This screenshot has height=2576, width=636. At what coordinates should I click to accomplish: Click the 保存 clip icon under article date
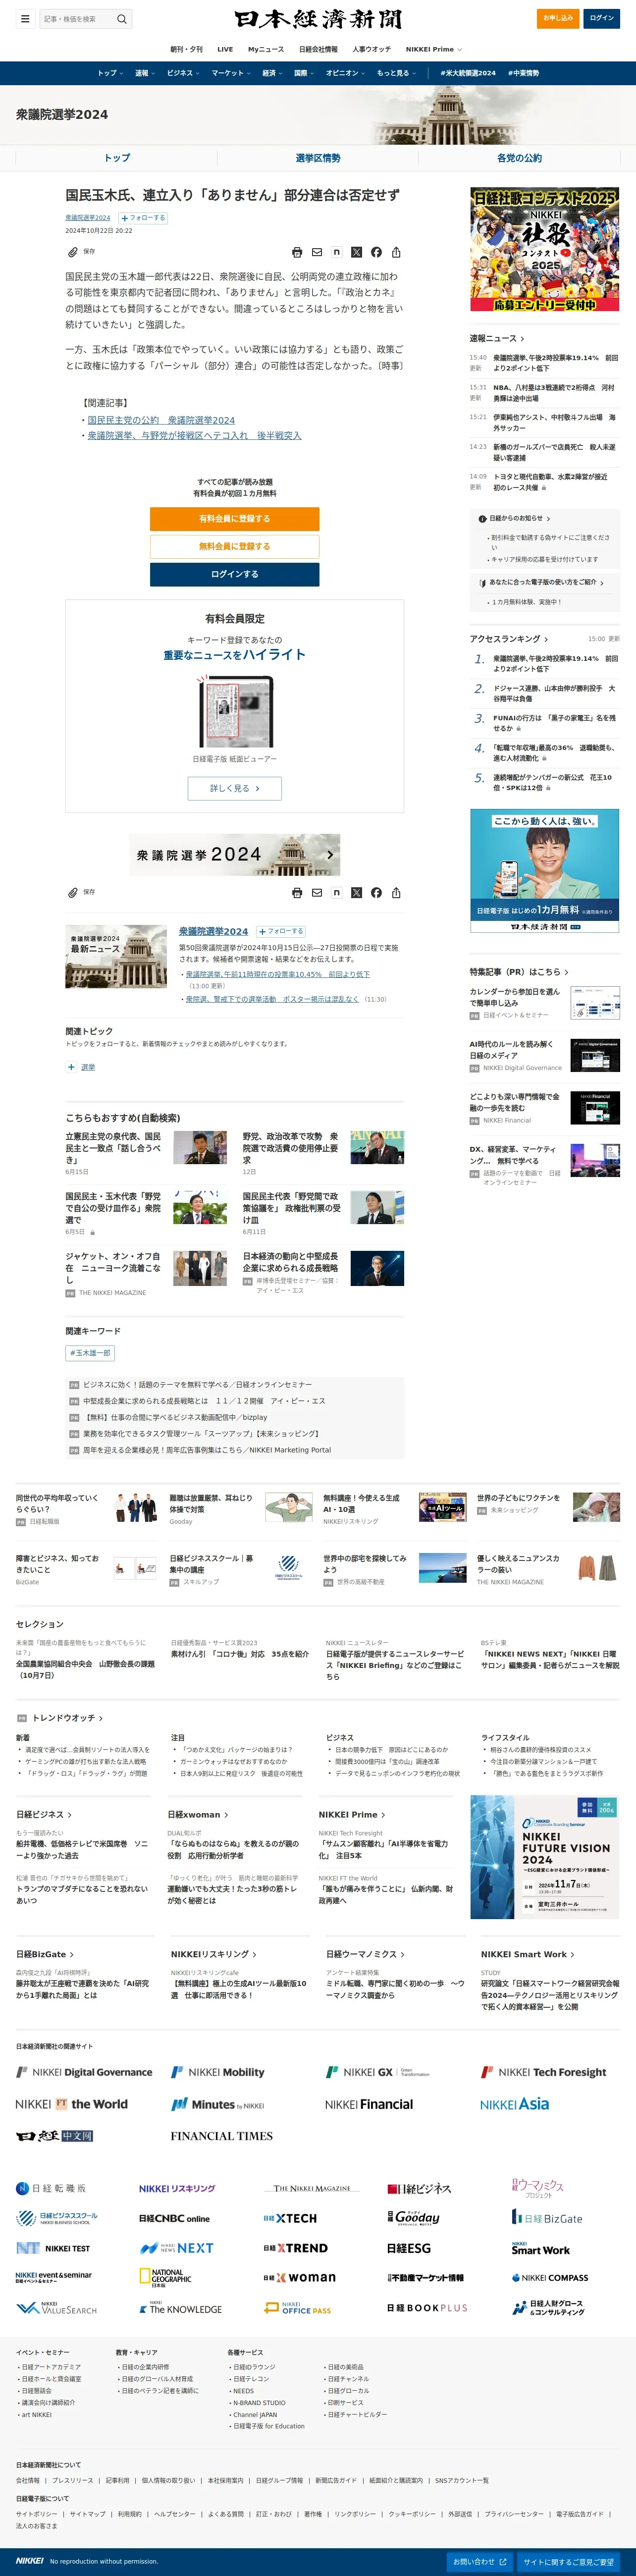coord(73,252)
